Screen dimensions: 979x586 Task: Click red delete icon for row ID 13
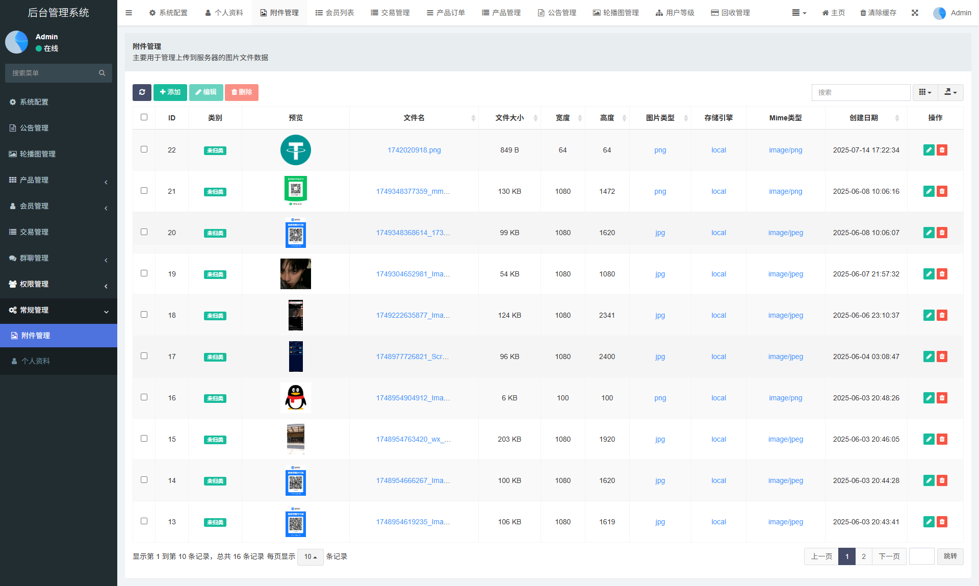pyautogui.click(x=942, y=522)
